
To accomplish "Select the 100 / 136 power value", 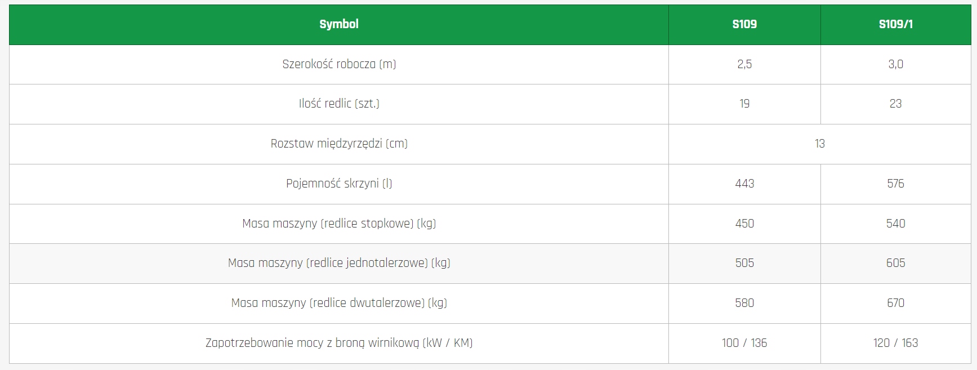I will coord(744,343).
